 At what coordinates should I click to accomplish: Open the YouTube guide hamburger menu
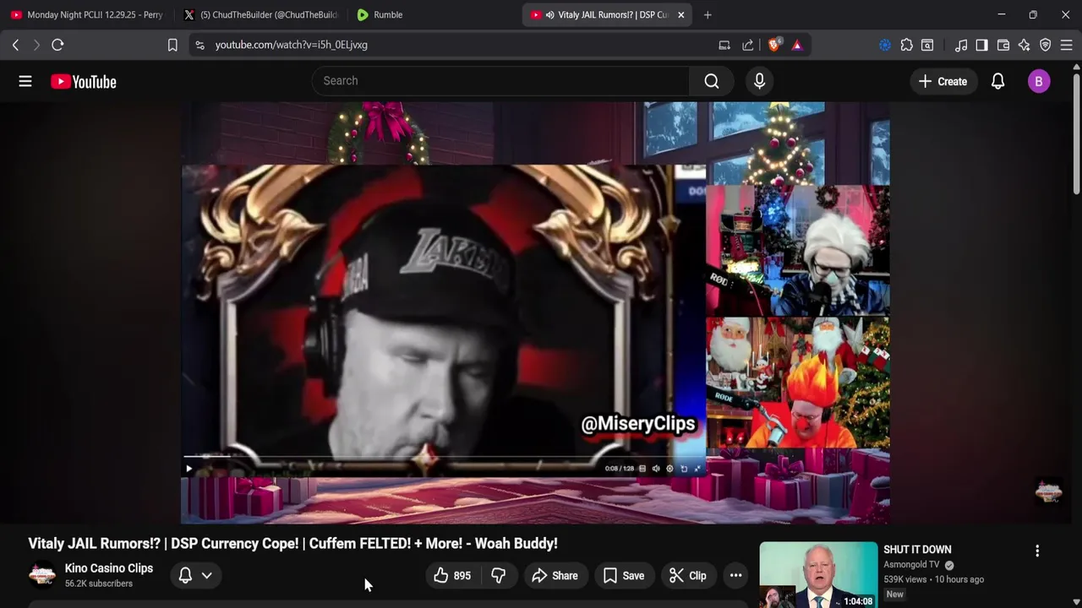[25, 81]
